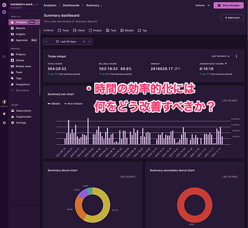Click Average daily hours info icon
The height and width of the screenshot is (228, 248).
[x=226, y=64]
